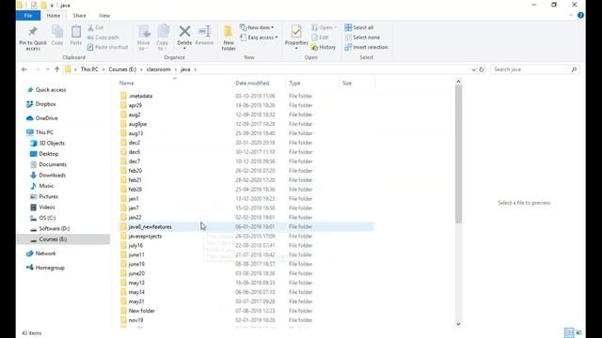Click Select all in ribbon
602x338 pixels.
(359, 27)
